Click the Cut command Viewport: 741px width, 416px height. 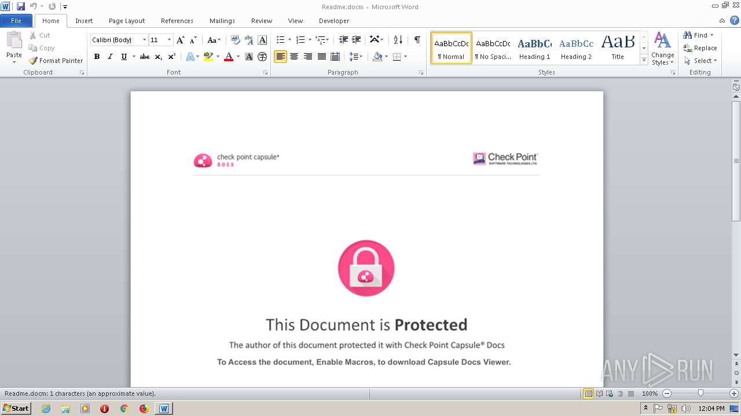pyautogui.click(x=39, y=35)
